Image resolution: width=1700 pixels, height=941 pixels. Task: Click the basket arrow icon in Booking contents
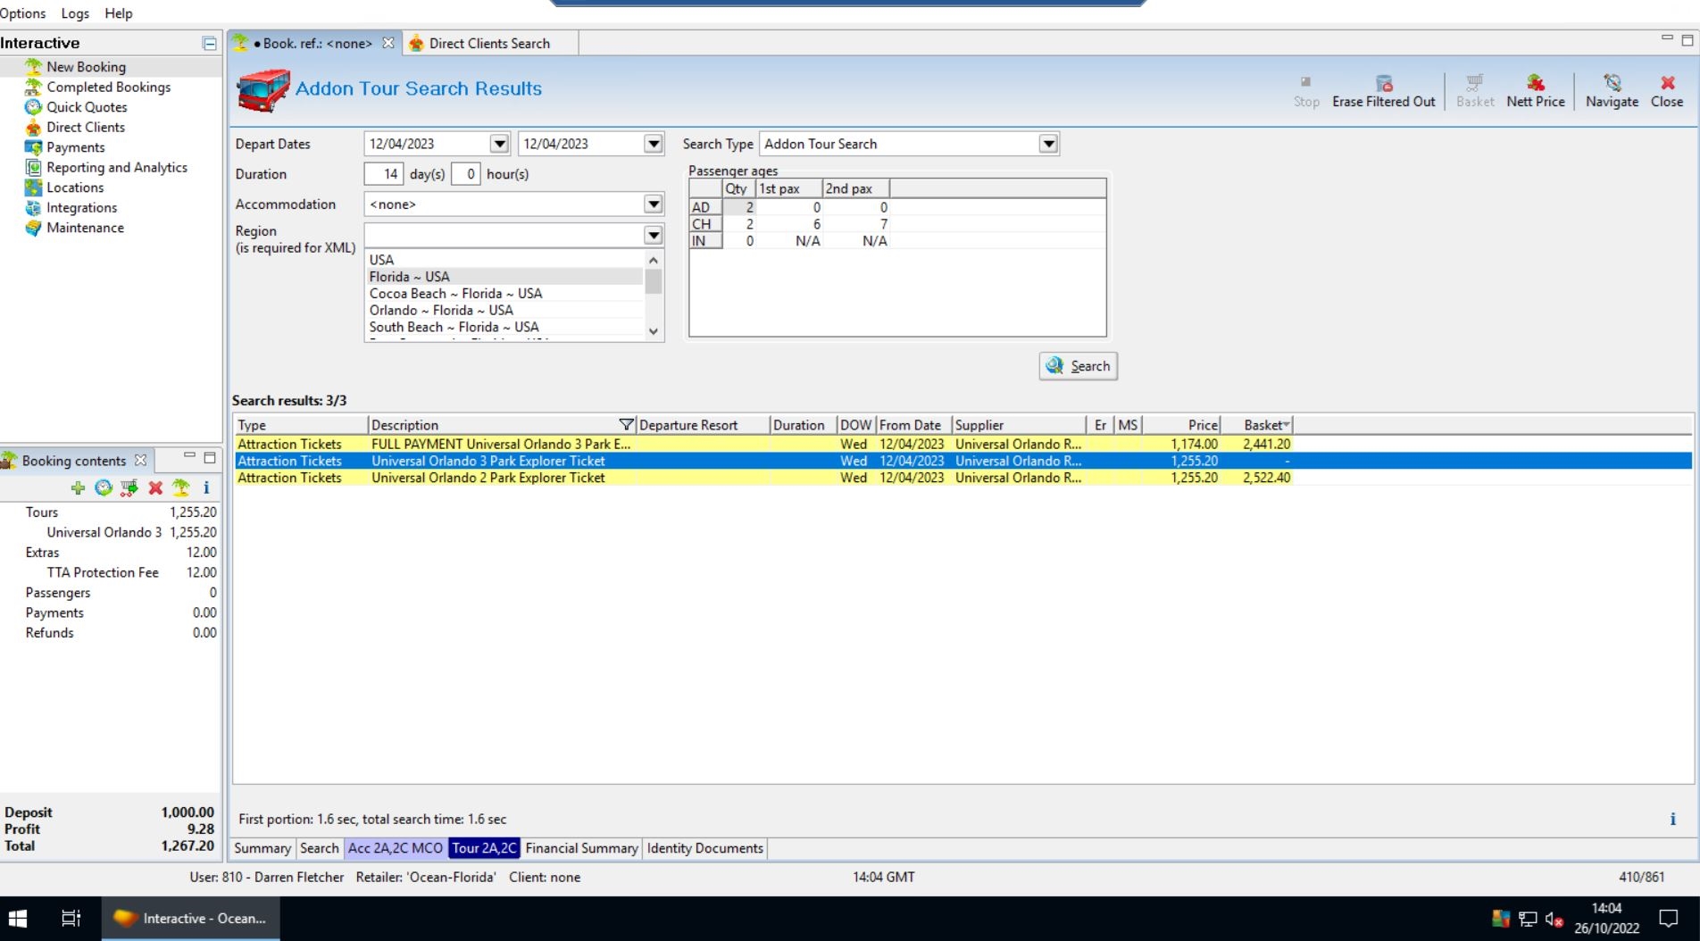129,487
